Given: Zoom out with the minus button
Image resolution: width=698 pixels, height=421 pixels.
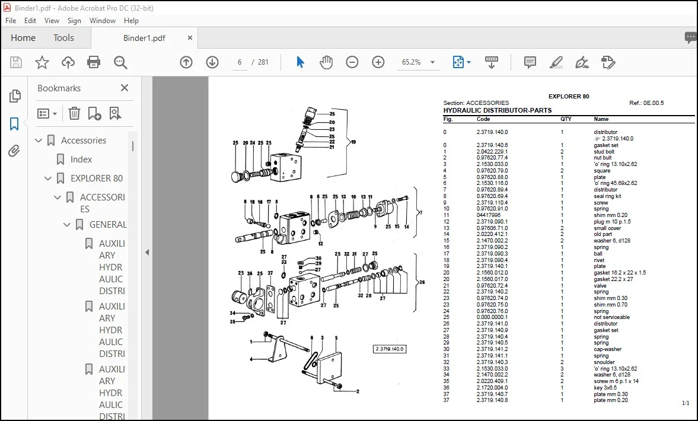Looking at the screenshot, I should click(x=352, y=62).
